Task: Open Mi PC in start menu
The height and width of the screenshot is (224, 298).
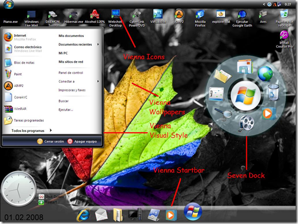Action: tap(63, 53)
